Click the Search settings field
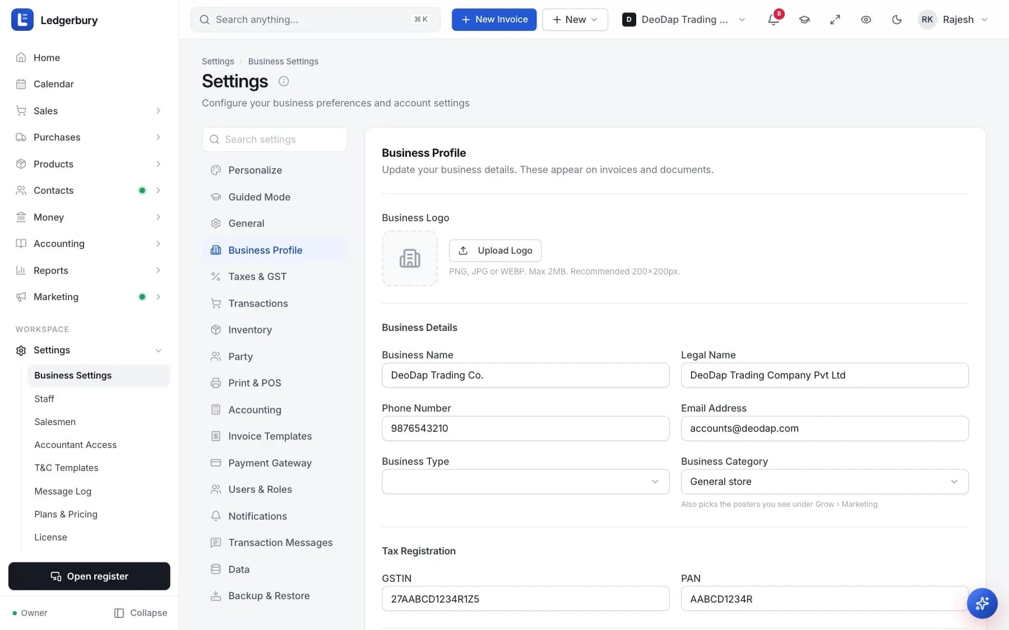Viewport: 1009px width, 630px height. click(x=275, y=139)
